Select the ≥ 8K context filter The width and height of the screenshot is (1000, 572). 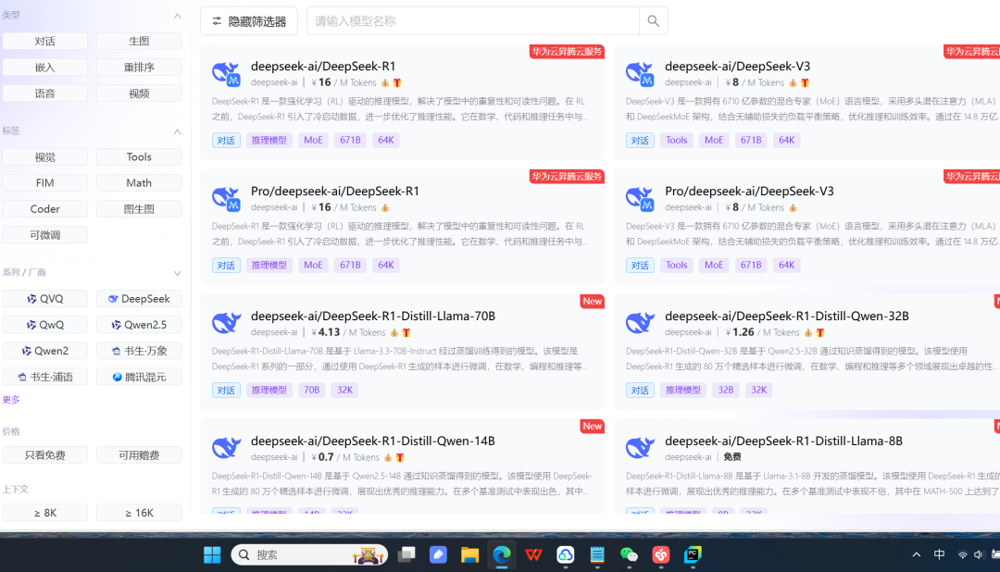(x=44, y=513)
